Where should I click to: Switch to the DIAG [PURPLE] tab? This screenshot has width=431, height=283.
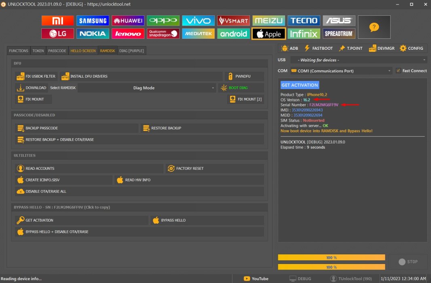pyautogui.click(x=132, y=51)
